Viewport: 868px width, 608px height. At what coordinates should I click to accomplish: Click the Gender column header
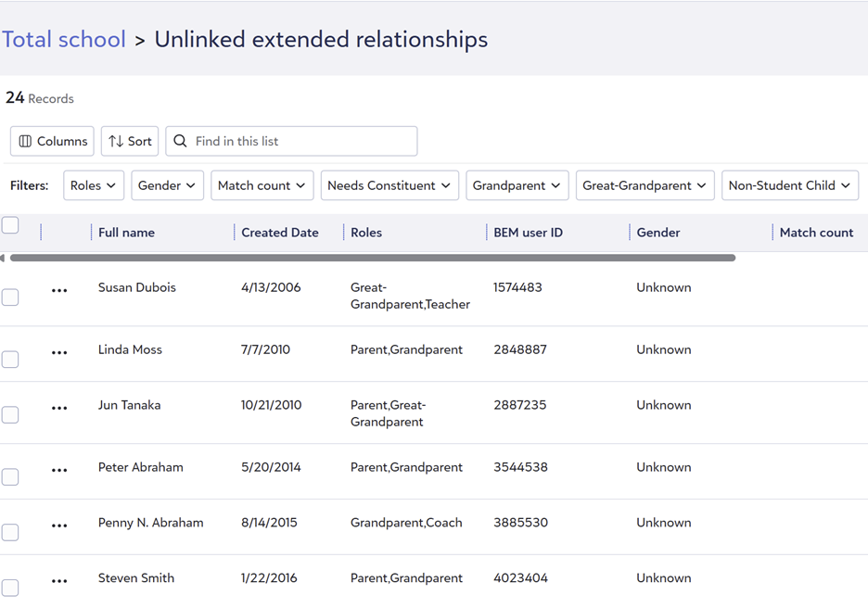658,233
